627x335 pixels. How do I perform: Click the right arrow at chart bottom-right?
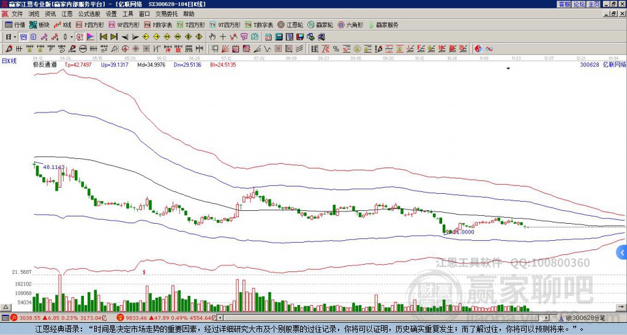[621, 307]
